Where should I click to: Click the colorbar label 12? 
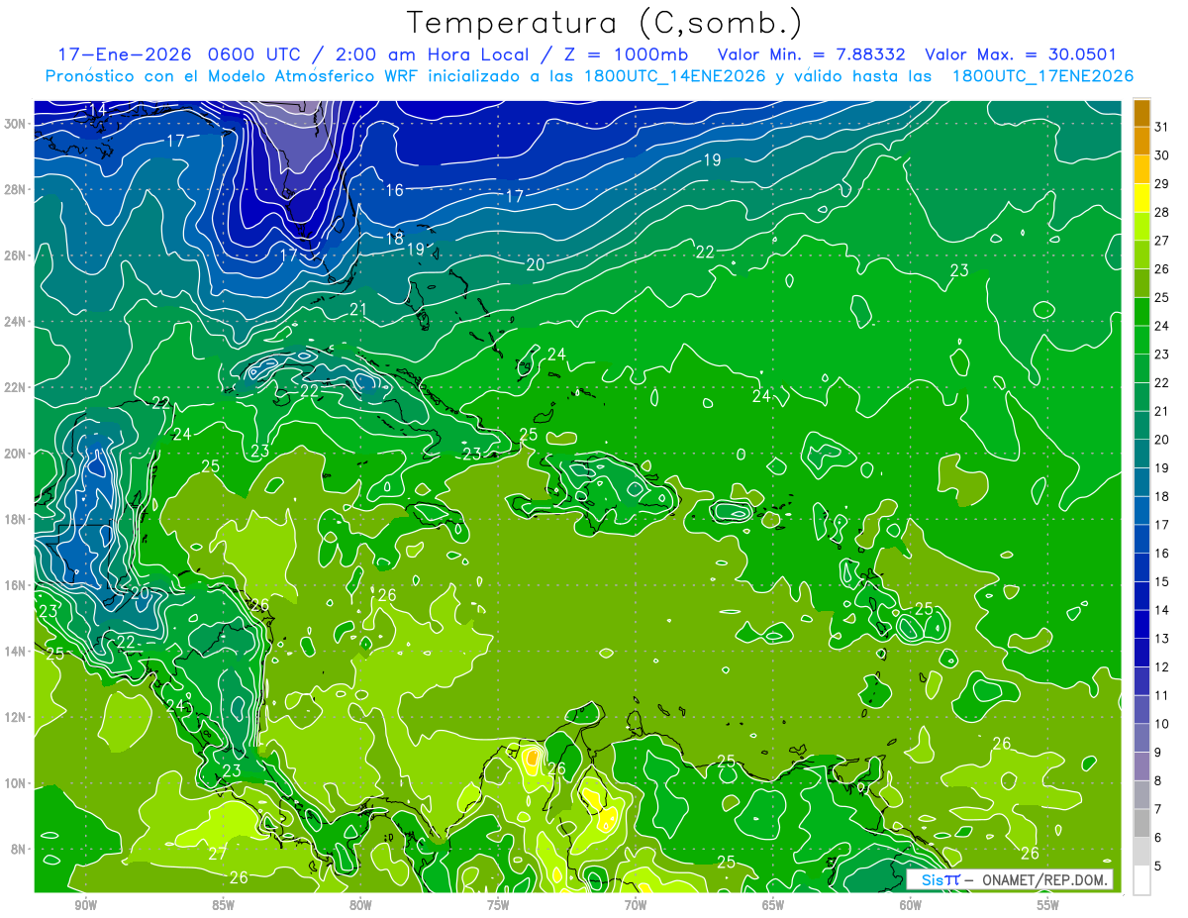click(1162, 666)
